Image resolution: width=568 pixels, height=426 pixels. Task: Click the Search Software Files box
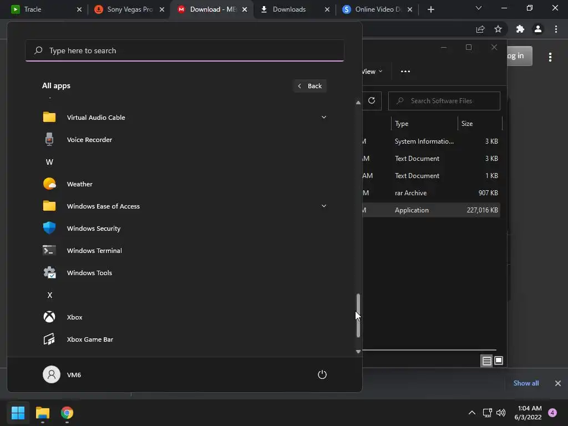444,101
